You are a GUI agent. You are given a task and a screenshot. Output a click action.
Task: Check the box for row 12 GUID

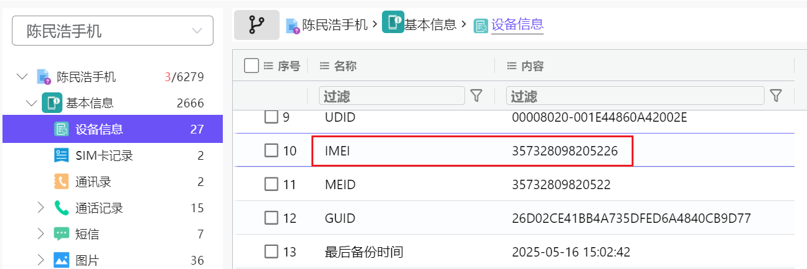tap(271, 218)
